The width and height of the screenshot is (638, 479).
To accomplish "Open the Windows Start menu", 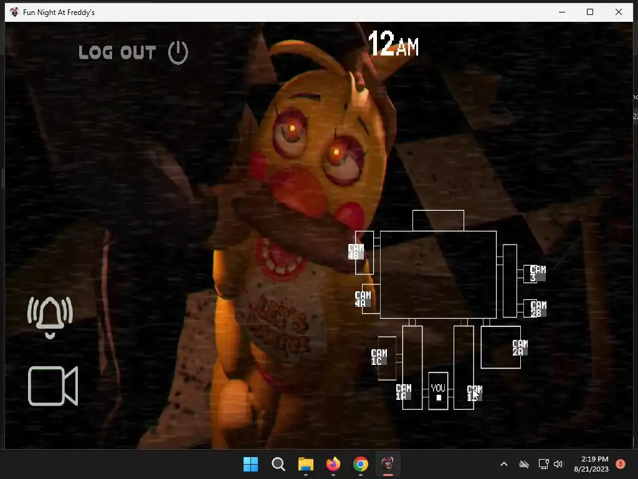I will coord(250,464).
